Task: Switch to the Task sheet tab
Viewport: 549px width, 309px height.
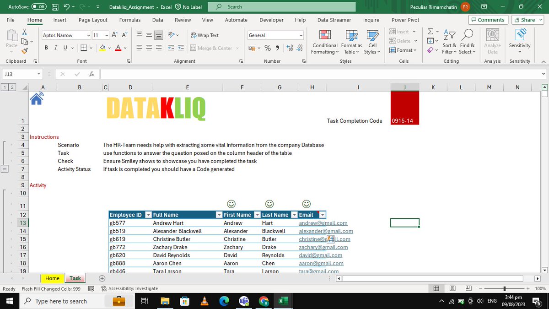Action: click(75, 278)
